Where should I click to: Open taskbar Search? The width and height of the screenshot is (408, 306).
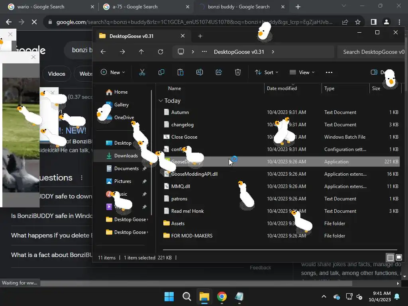click(x=186, y=296)
